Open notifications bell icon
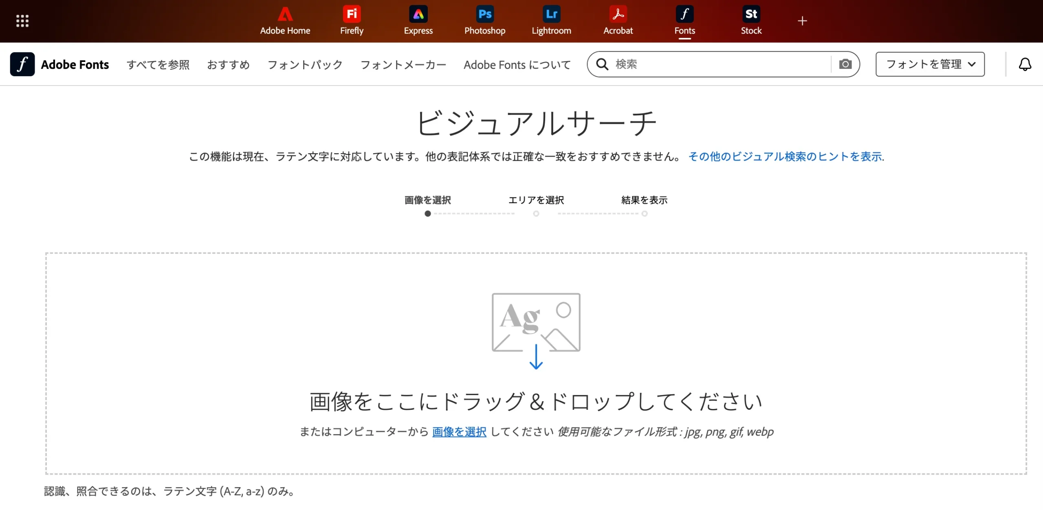Viewport: 1043px width, 510px height. pos(1025,64)
